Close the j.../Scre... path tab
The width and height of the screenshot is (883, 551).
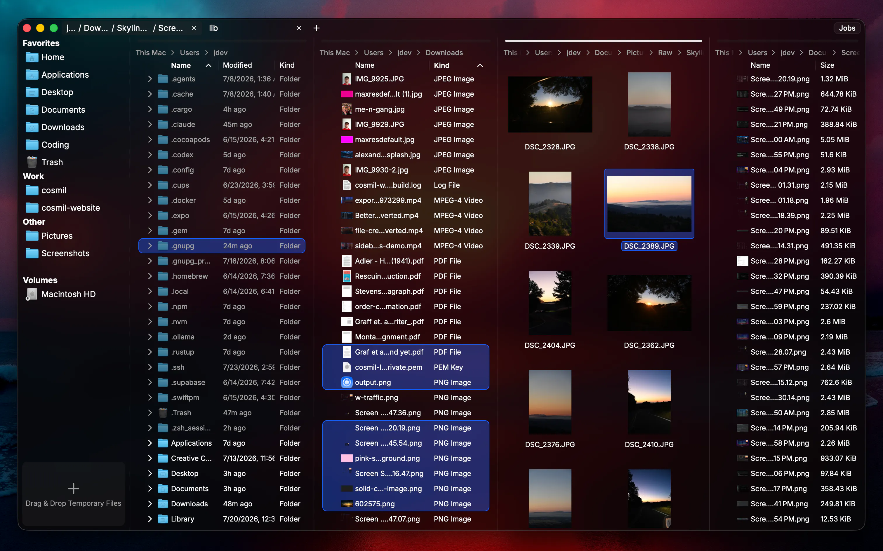194,28
